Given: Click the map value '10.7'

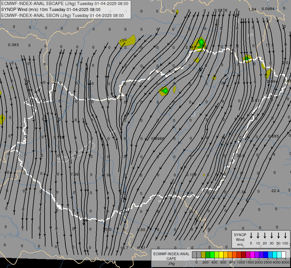Looking at the screenshot, I should pos(124,248).
